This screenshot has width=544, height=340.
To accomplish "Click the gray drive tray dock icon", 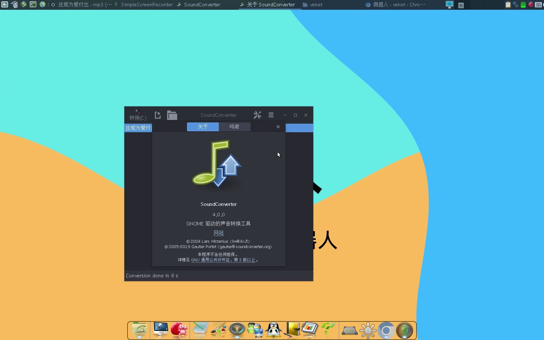I will coord(349,331).
